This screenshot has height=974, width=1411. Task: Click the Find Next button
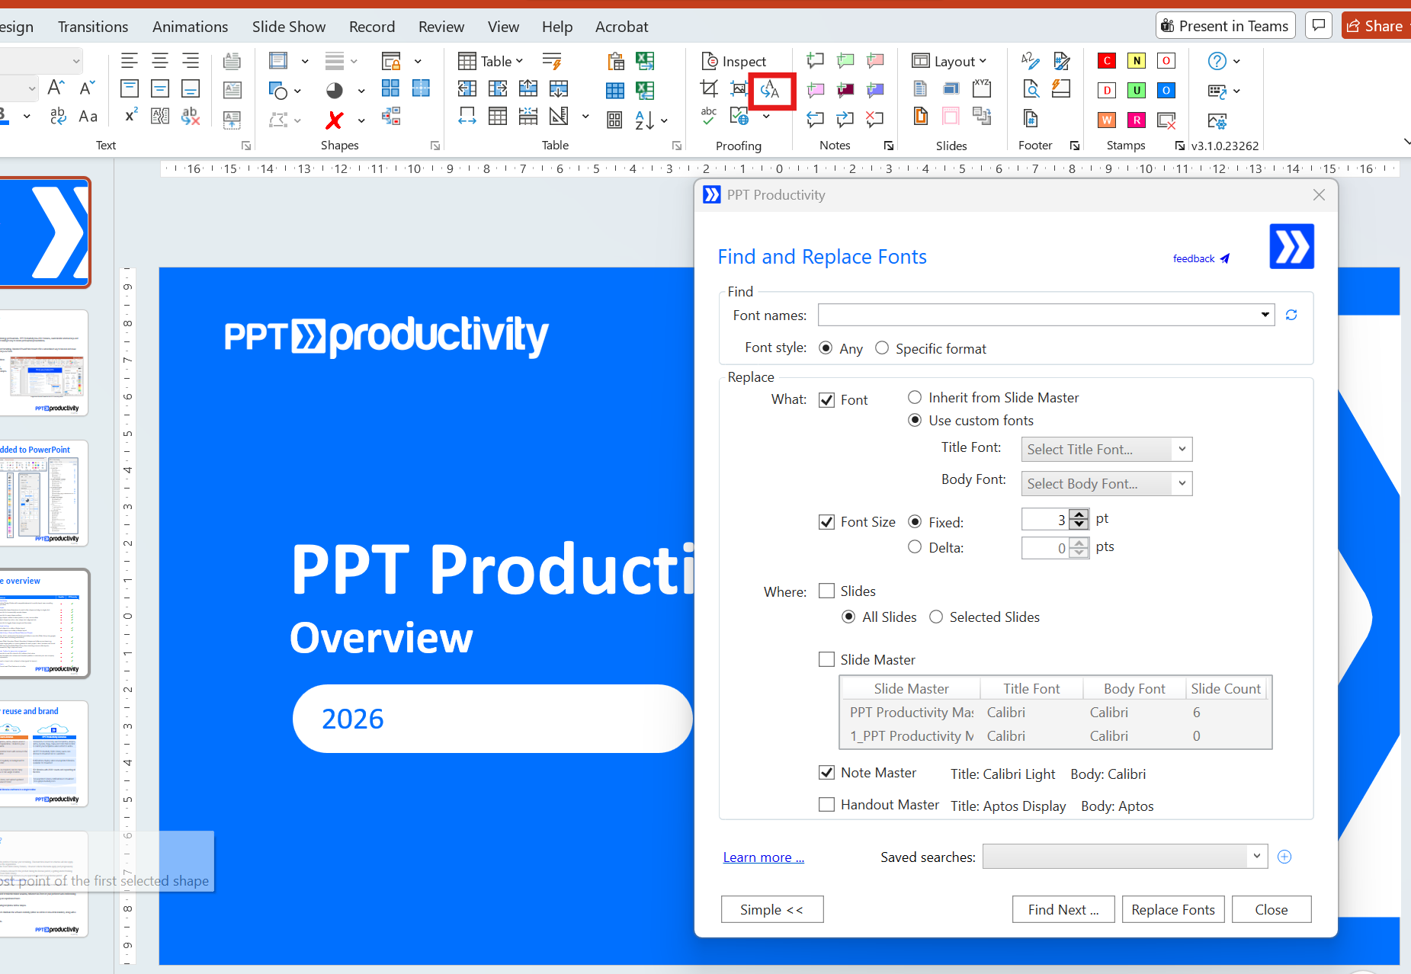pyautogui.click(x=1063, y=909)
